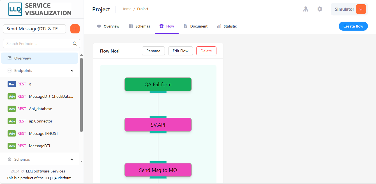Screen dimensions: 376x184
Task: Click the LLQ Software Services footer link
Action: [x=45, y=171]
